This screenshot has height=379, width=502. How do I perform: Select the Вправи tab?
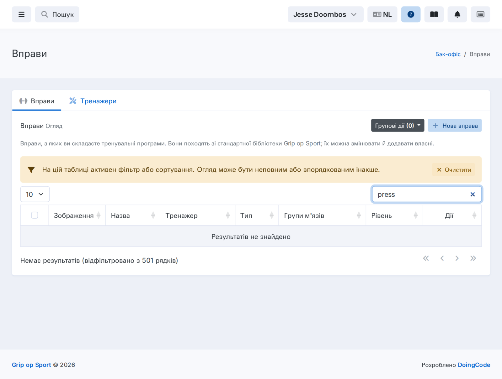tap(37, 101)
